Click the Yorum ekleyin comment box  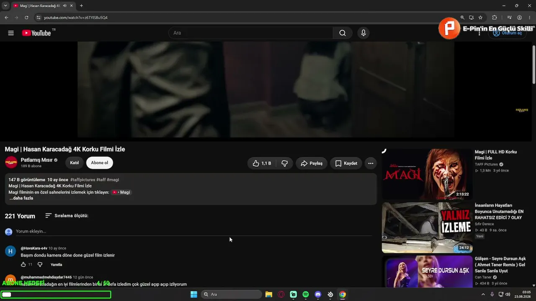point(194,231)
